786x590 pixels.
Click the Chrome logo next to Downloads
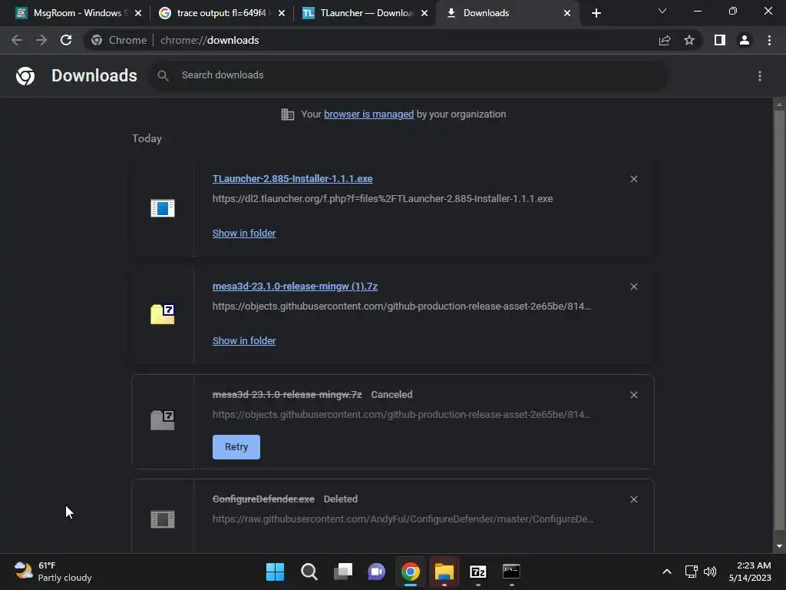point(25,76)
